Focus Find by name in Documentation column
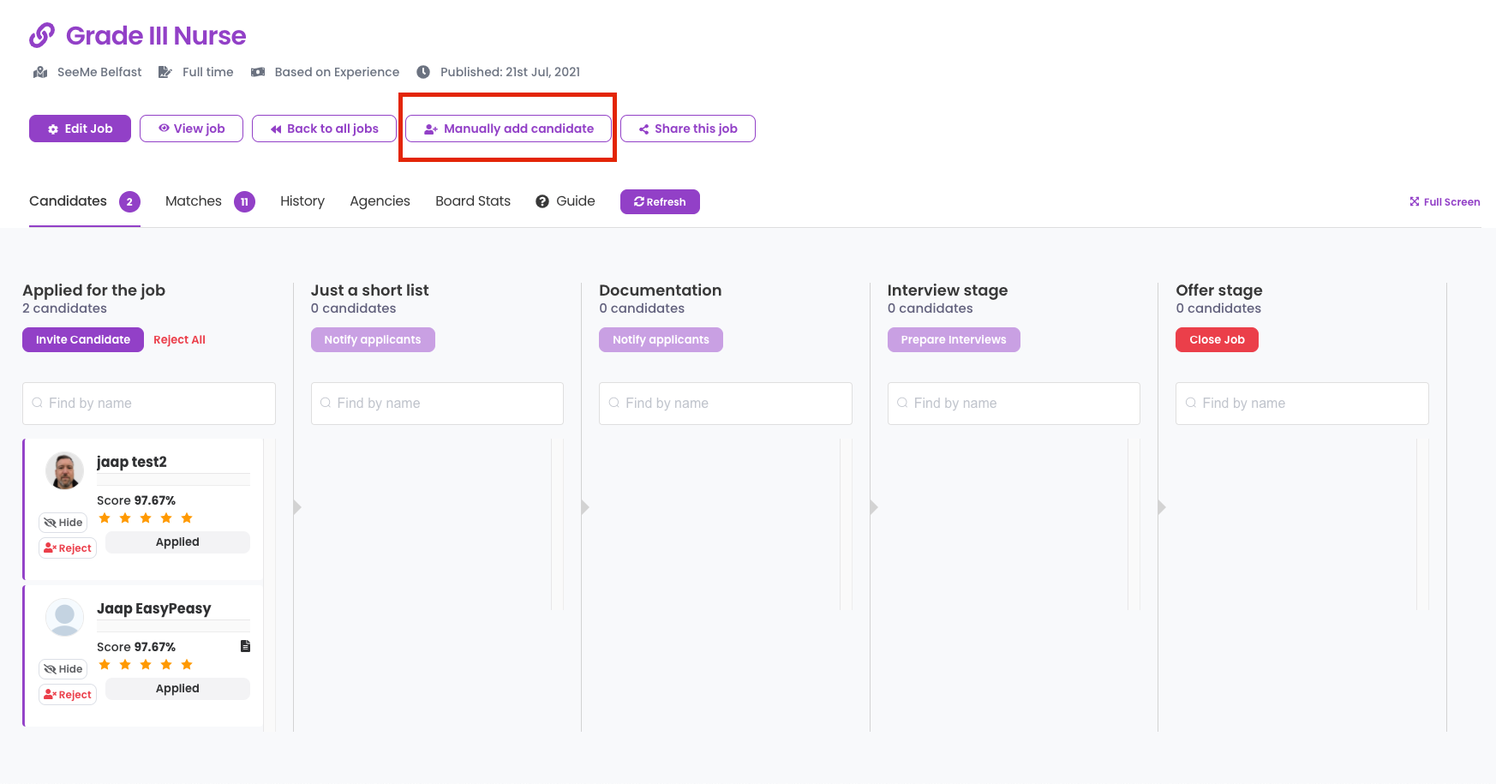Image resolution: width=1496 pixels, height=784 pixels. 726,404
